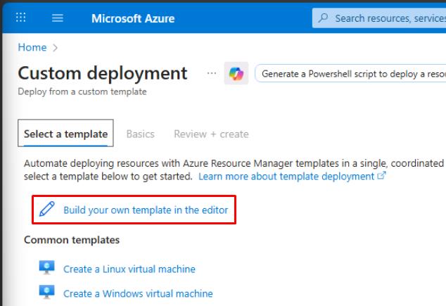Click the Generate a Powershell script suggestion
Image resolution: width=446 pixels, height=306 pixels.
click(352, 74)
